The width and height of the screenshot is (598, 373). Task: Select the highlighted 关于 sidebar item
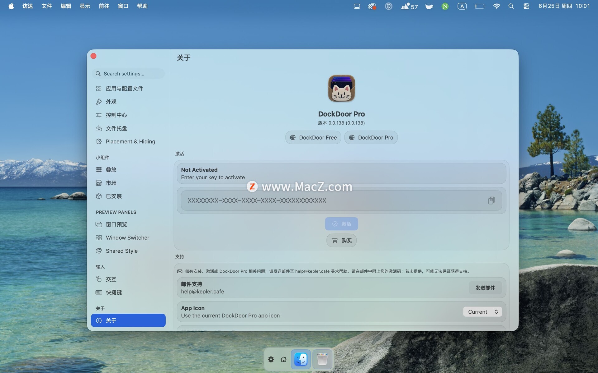pos(128,320)
